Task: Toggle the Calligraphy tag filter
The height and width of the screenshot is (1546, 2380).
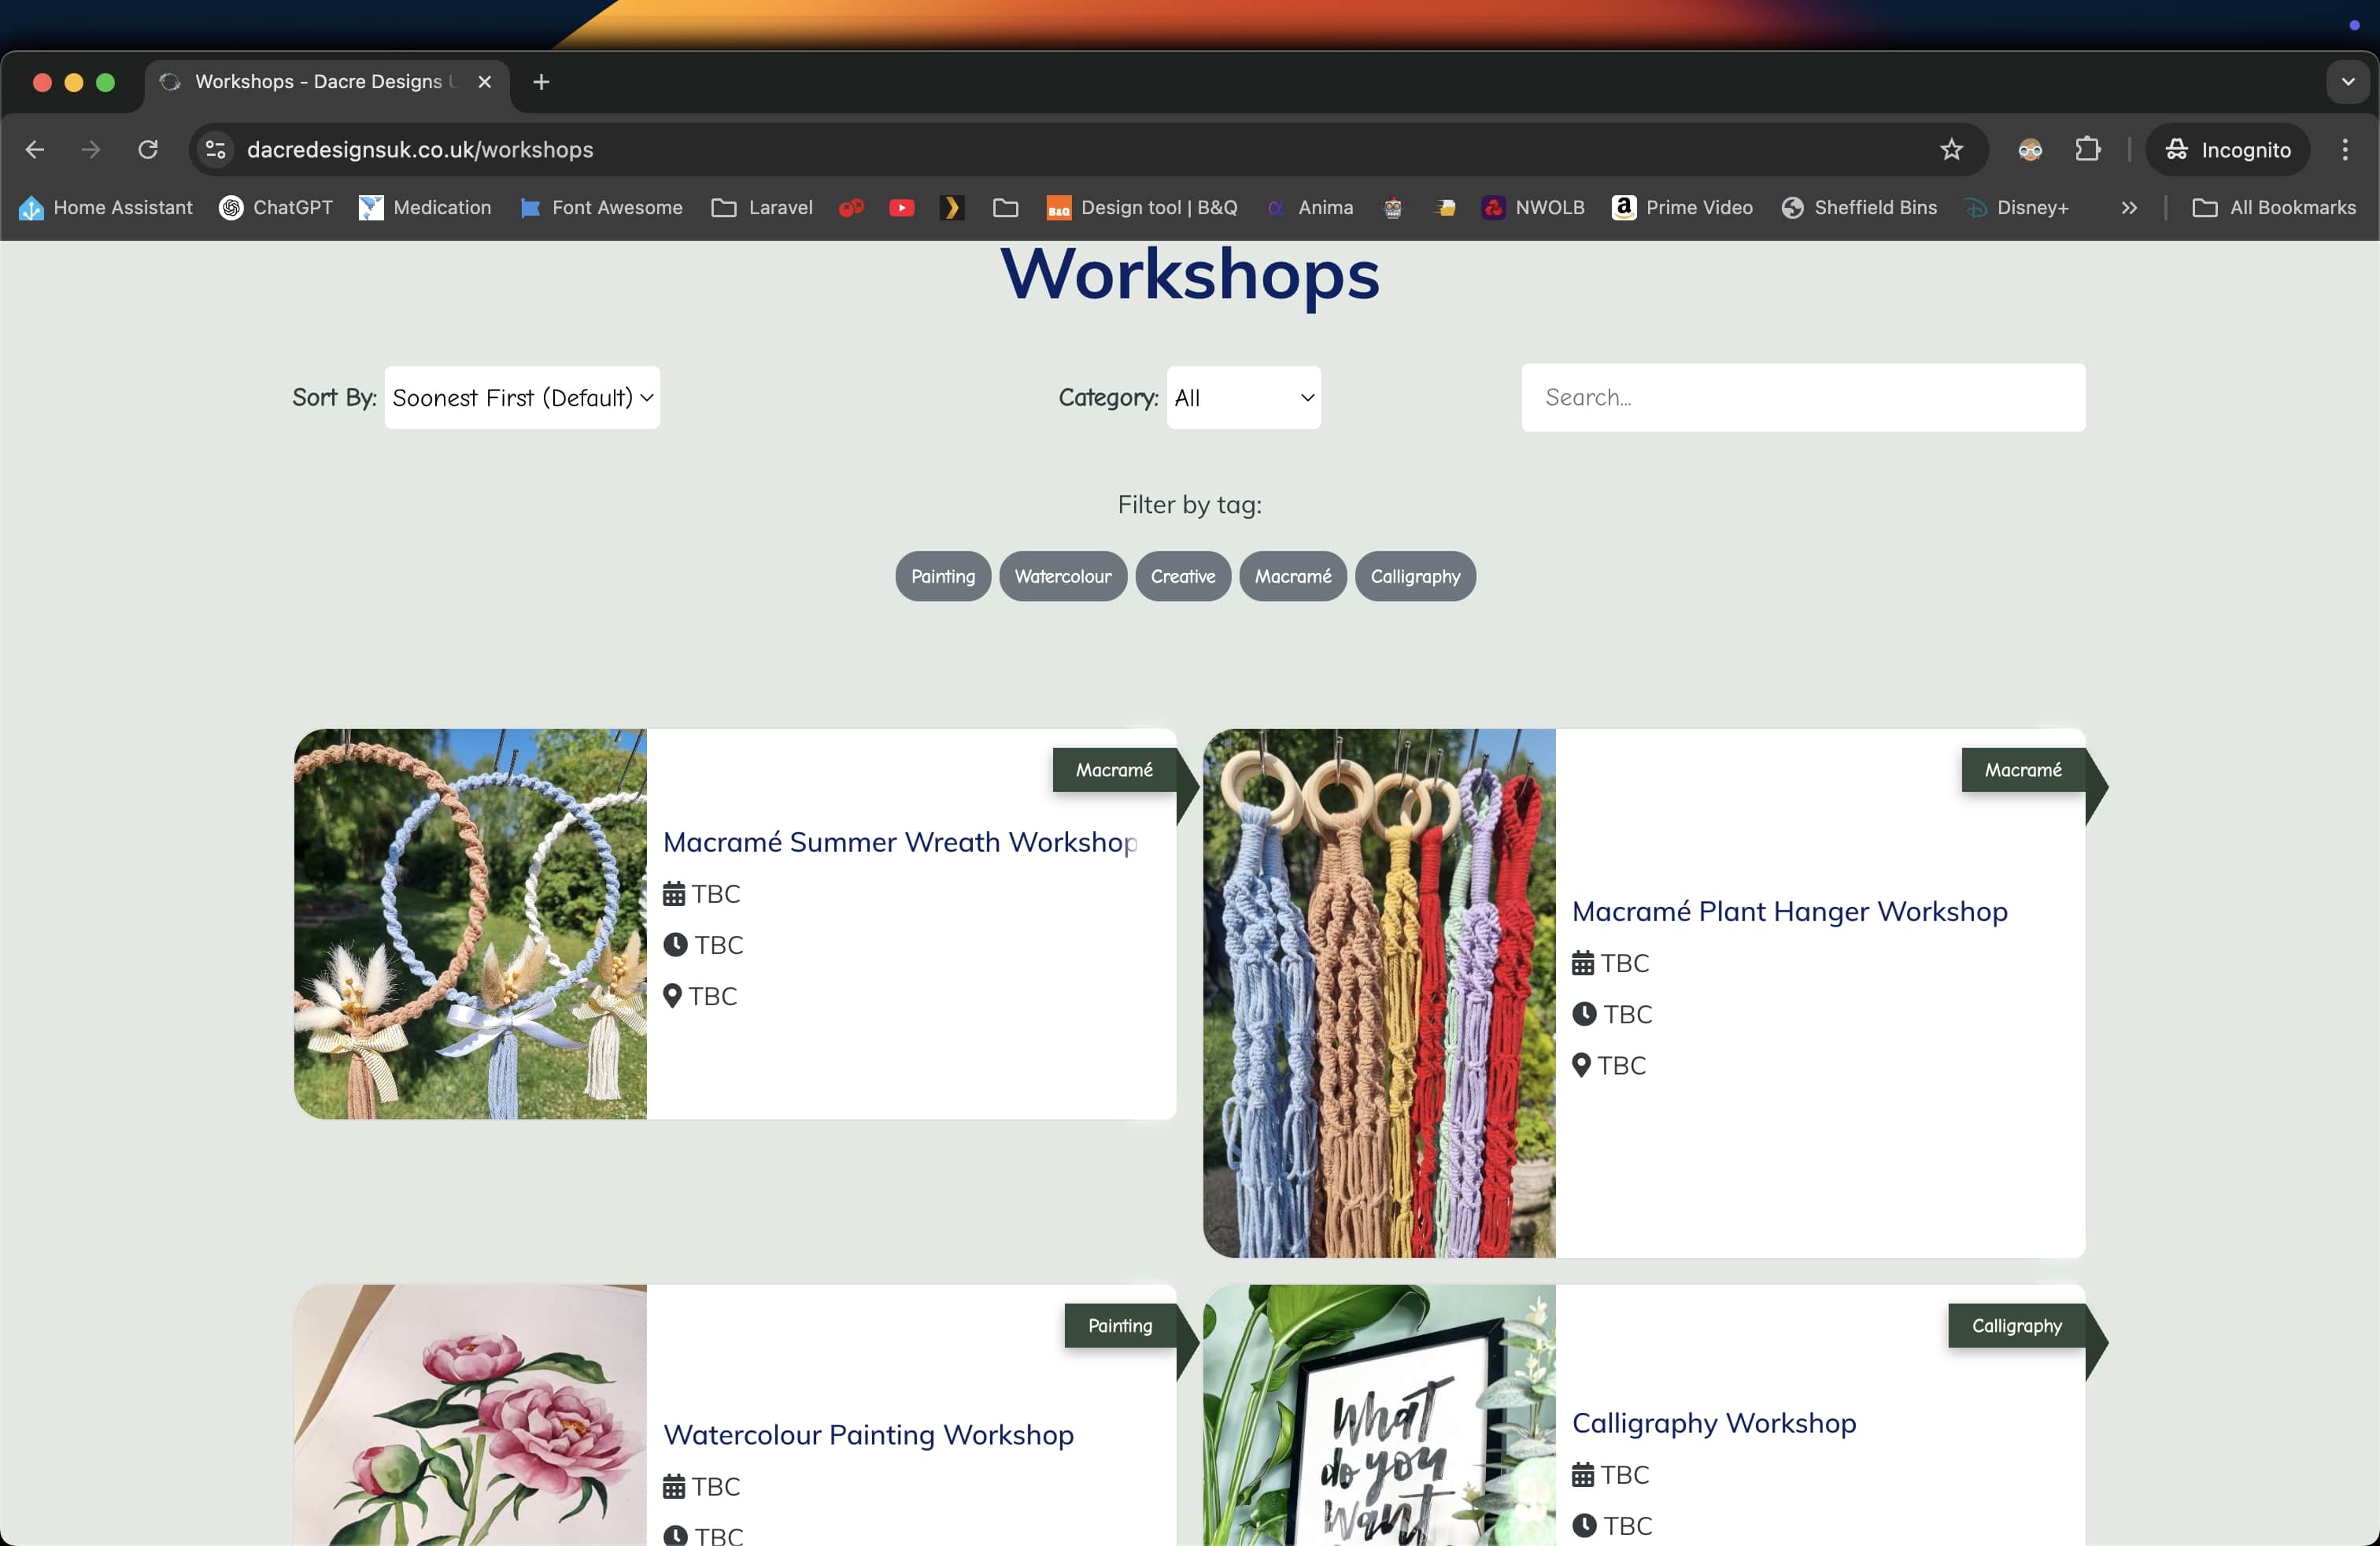Action: (1414, 577)
